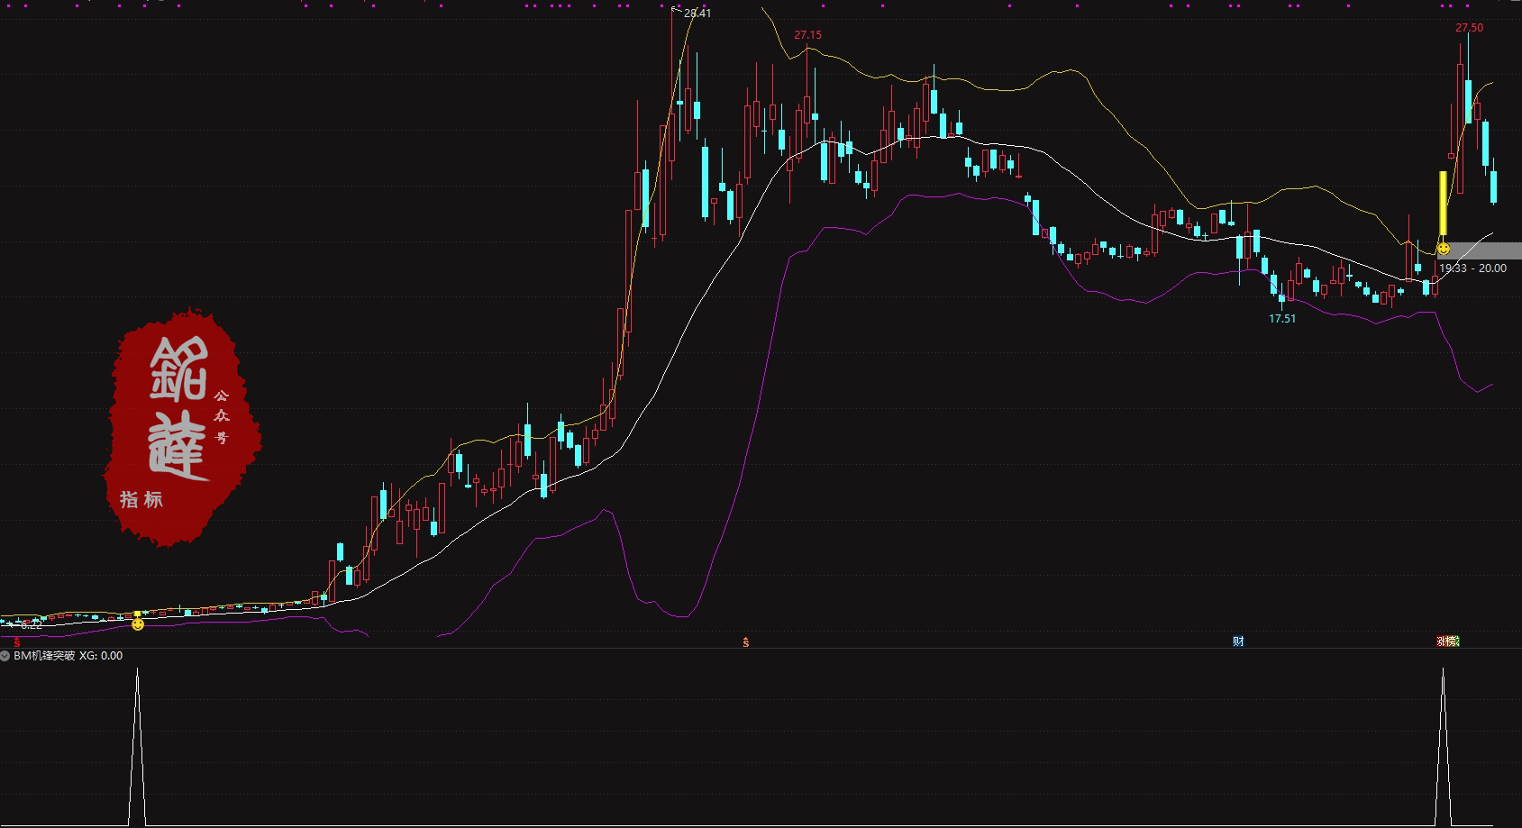Screen dimensions: 1522x828
Task: Click the 19.33 - 20.00 range text
Action: (1472, 268)
